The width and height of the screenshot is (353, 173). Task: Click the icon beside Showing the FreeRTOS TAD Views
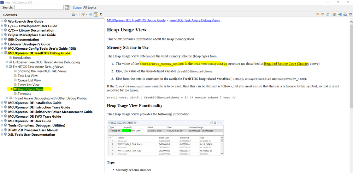pos(15,71)
